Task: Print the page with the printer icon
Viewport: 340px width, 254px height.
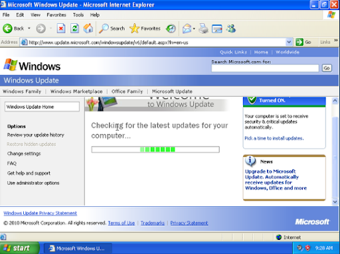Action: 203,29
